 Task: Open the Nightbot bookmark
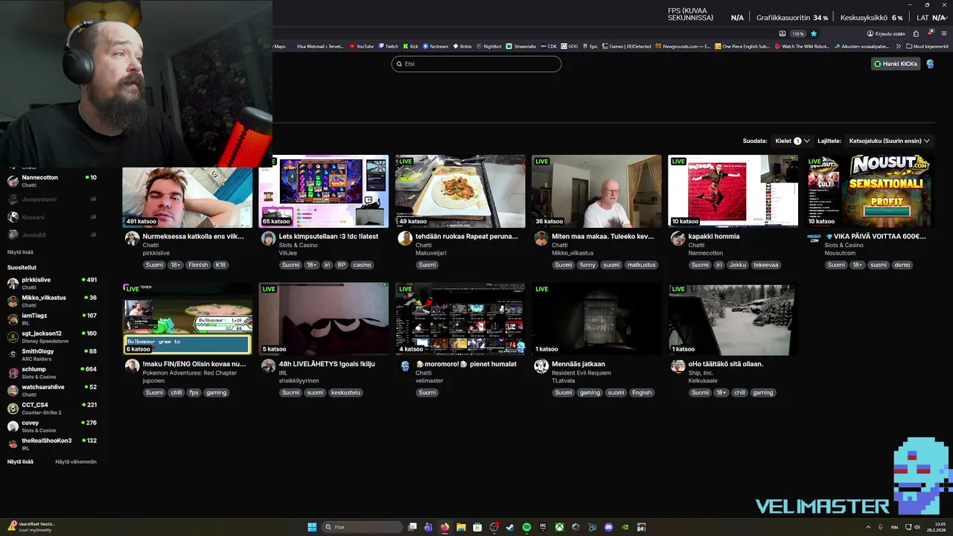[488, 46]
